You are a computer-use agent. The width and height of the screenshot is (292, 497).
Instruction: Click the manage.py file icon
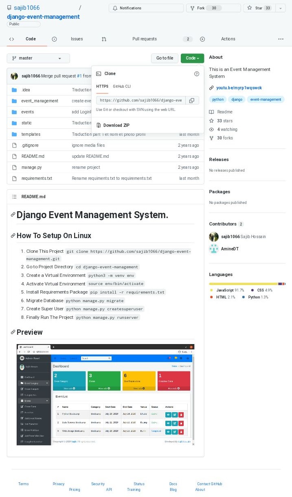[x=14, y=167]
